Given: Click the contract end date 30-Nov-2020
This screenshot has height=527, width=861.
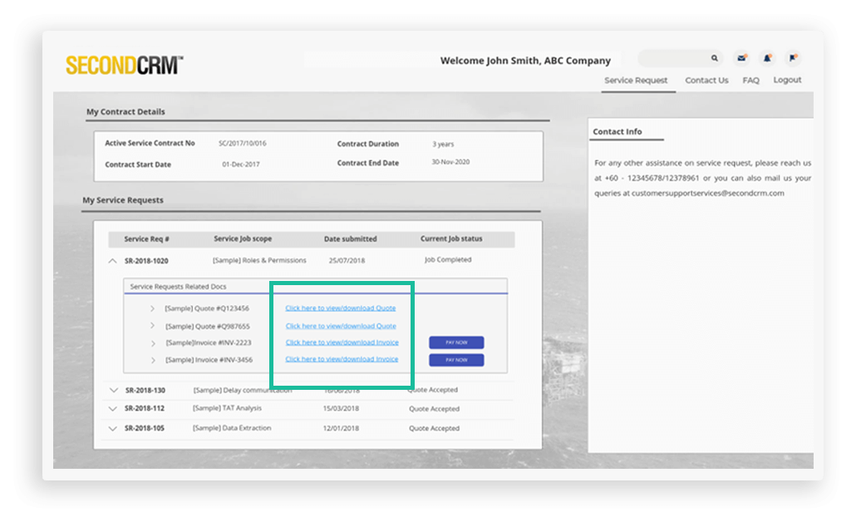Looking at the screenshot, I should [x=450, y=162].
